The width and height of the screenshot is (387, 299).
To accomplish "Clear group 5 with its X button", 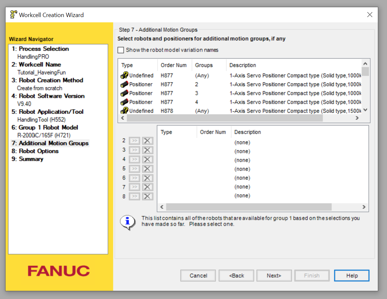I will pyautogui.click(x=147, y=169).
